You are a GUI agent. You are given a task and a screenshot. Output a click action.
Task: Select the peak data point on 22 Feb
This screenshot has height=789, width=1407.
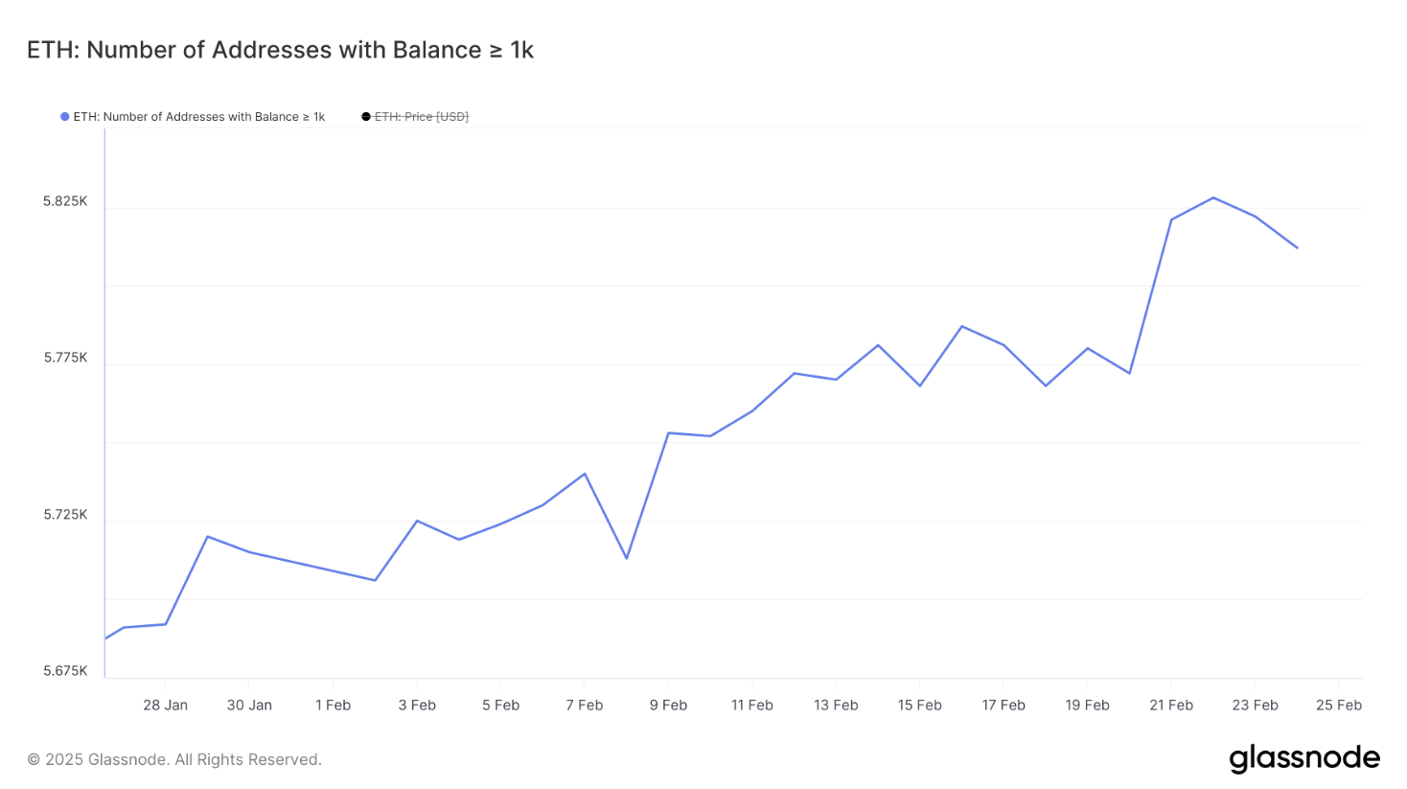coord(1213,197)
